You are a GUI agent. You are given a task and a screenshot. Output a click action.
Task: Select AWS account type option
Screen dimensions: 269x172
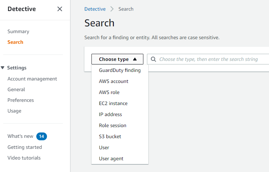[120, 81]
